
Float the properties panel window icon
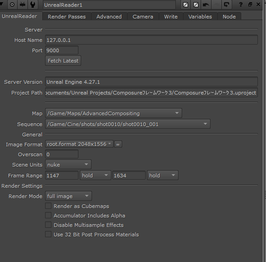click(x=250, y=5)
